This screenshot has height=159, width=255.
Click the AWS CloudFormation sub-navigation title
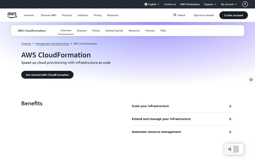coord(32,30)
